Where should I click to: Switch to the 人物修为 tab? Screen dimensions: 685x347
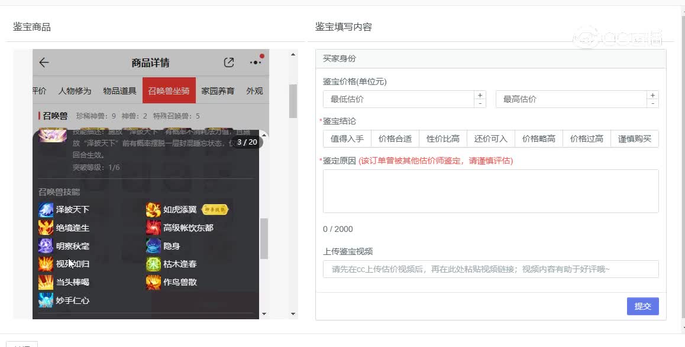tap(75, 91)
